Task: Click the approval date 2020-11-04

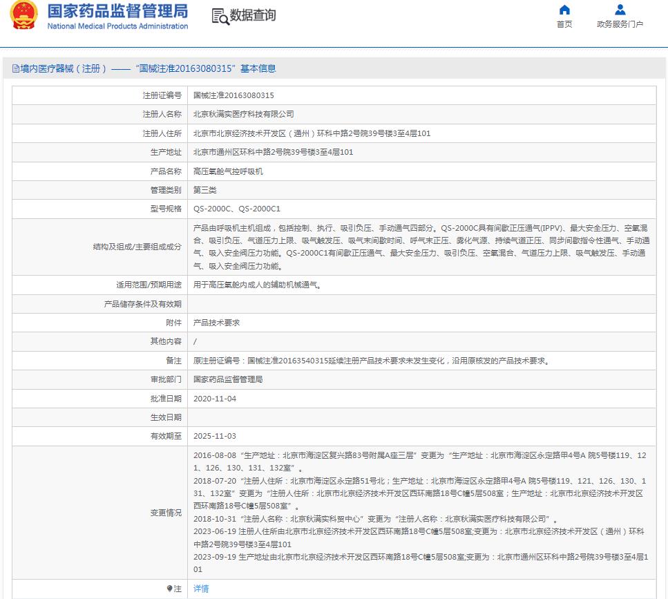Action: click(x=214, y=399)
